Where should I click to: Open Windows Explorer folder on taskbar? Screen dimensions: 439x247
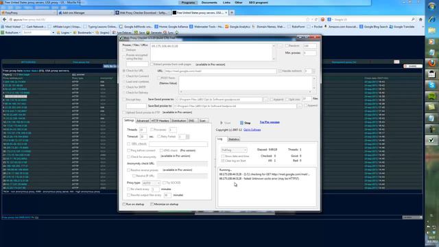431,30
